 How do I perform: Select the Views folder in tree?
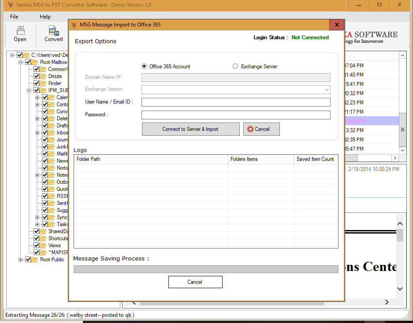coord(55,245)
